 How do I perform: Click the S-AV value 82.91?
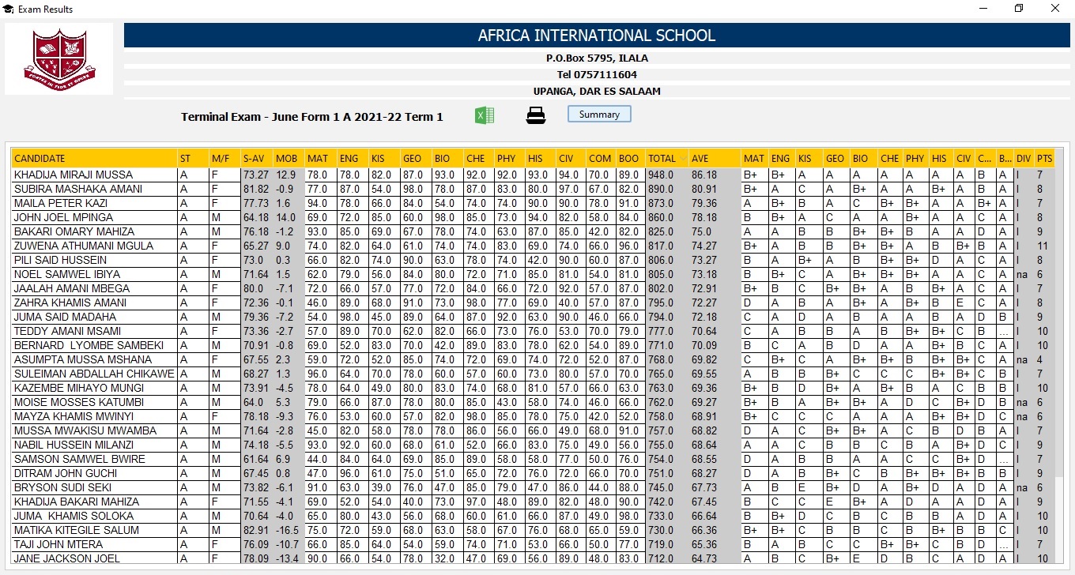pyautogui.click(x=257, y=530)
